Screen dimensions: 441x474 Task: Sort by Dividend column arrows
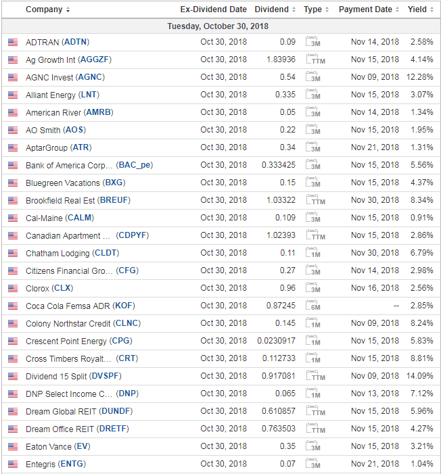click(294, 9)
